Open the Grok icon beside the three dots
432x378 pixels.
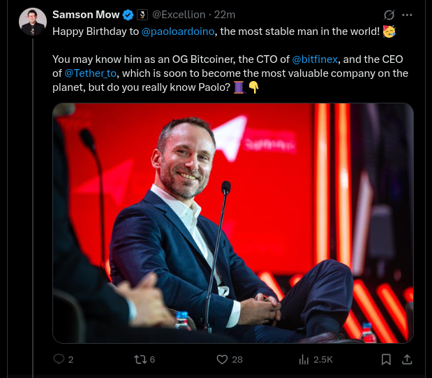[390, 15]
